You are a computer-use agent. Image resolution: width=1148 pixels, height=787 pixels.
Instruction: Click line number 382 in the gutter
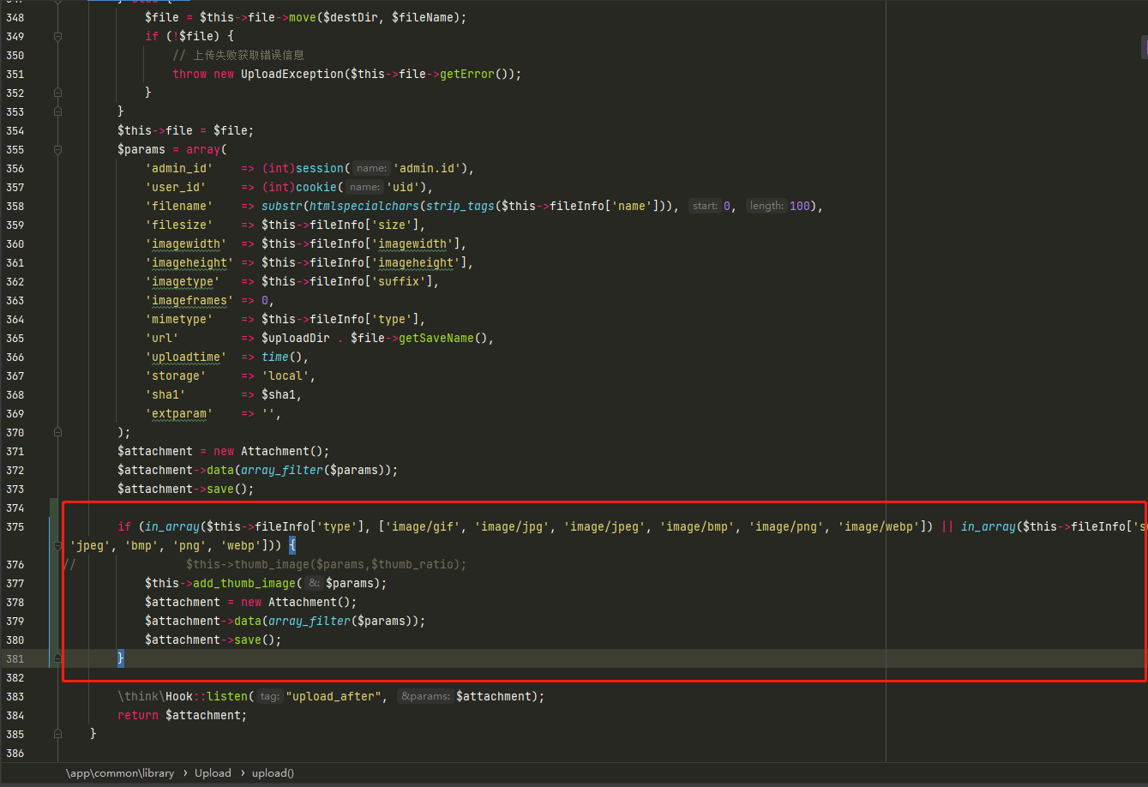15,677
